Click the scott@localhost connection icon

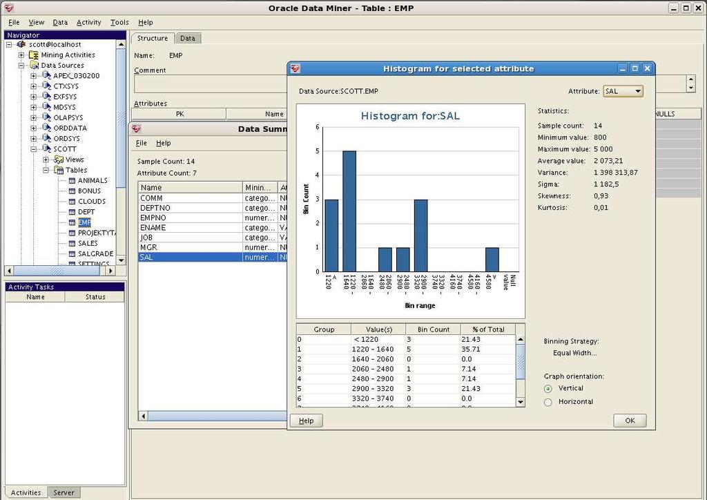point(21,44)
